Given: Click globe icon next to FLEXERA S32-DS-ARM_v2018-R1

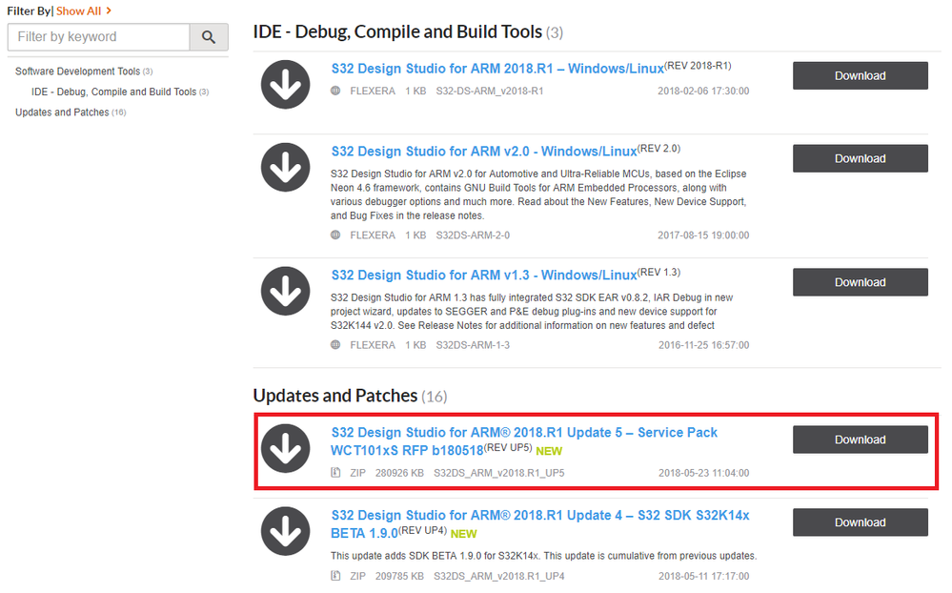Looking at the screenshot, I should (335, 91).
